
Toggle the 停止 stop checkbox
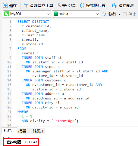click(x=125, y=14)
